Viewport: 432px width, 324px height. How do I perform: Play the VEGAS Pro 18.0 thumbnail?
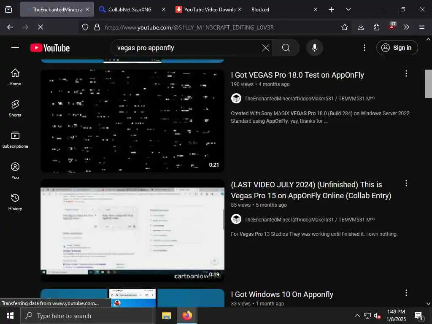click(x=132, y=121)
